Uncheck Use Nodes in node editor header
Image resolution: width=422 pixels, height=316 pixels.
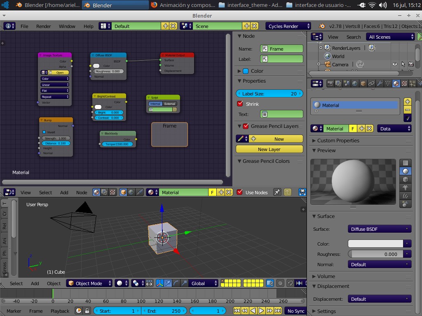(x=240, y=192)
